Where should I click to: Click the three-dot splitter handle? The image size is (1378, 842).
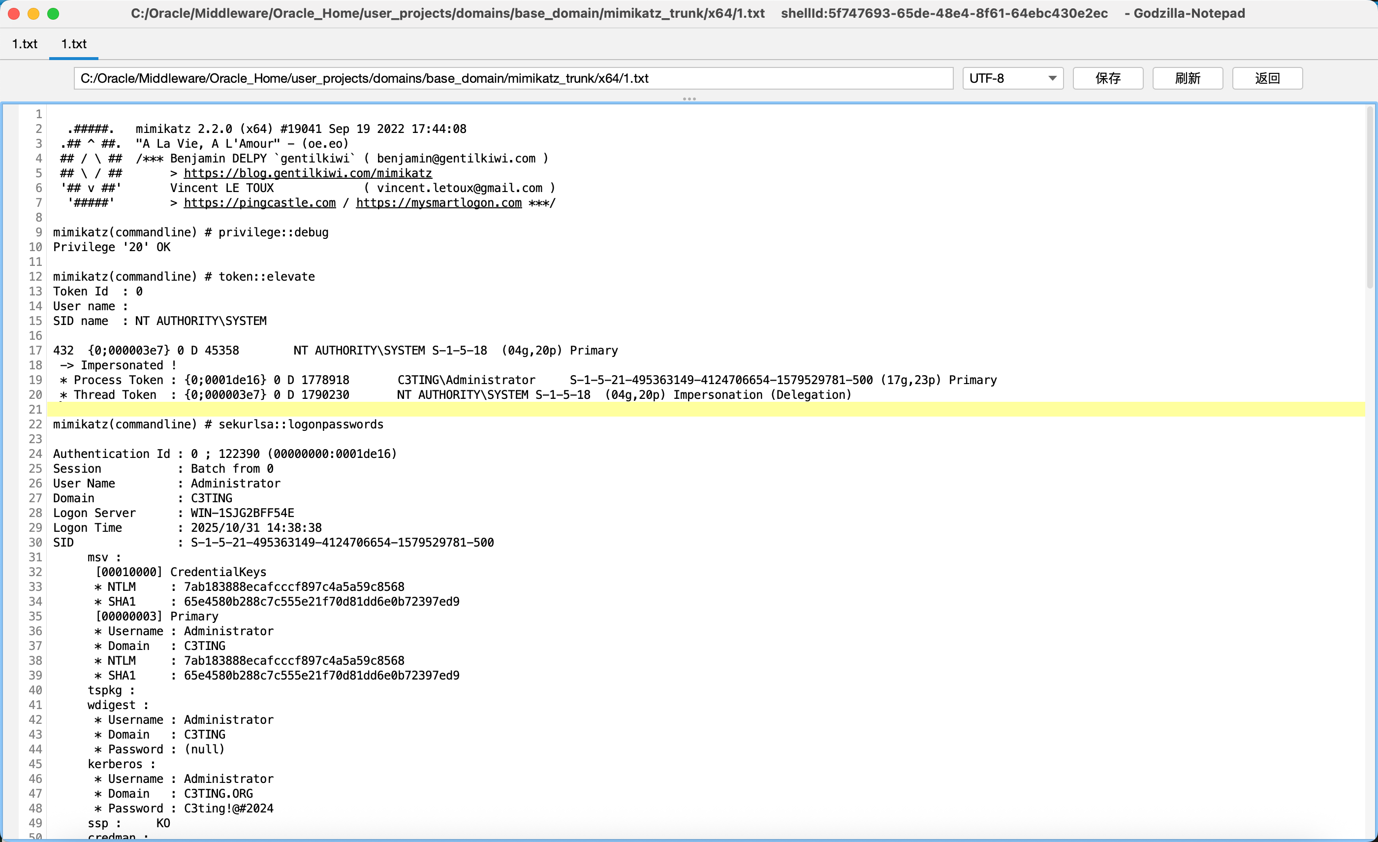coord(689,99)
